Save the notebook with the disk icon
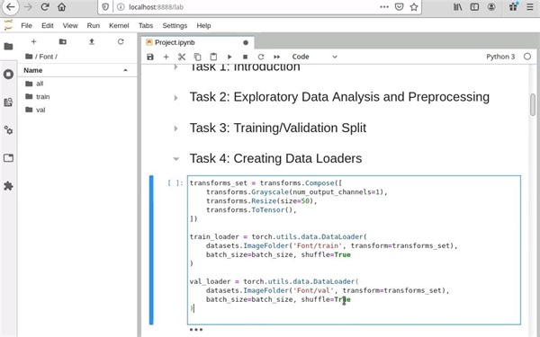Viewport: 540px width, 337px height. pyautogui.click(x=150, y=57)
